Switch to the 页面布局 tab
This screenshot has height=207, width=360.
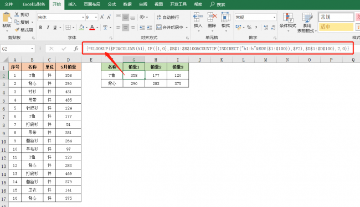pyautogui.click(x=92, y=4)
